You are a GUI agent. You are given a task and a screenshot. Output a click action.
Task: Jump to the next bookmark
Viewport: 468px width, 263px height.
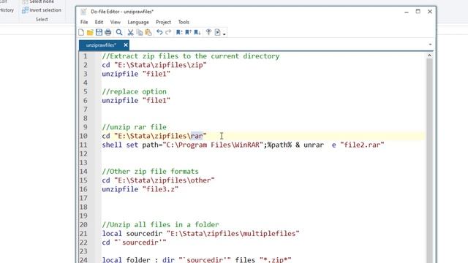pyautogui.click(x=197, y=32)
